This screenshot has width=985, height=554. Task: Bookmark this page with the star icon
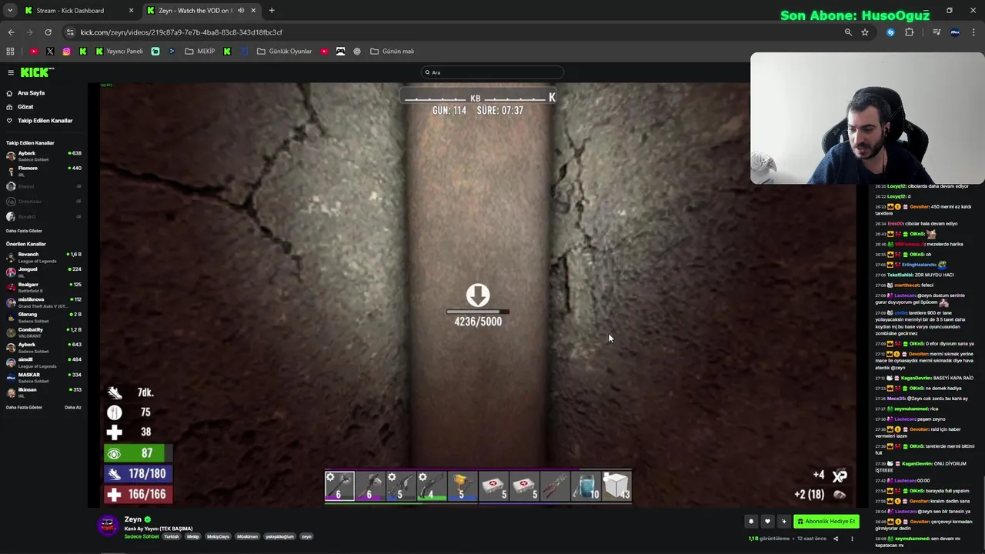tap(865, 32)
